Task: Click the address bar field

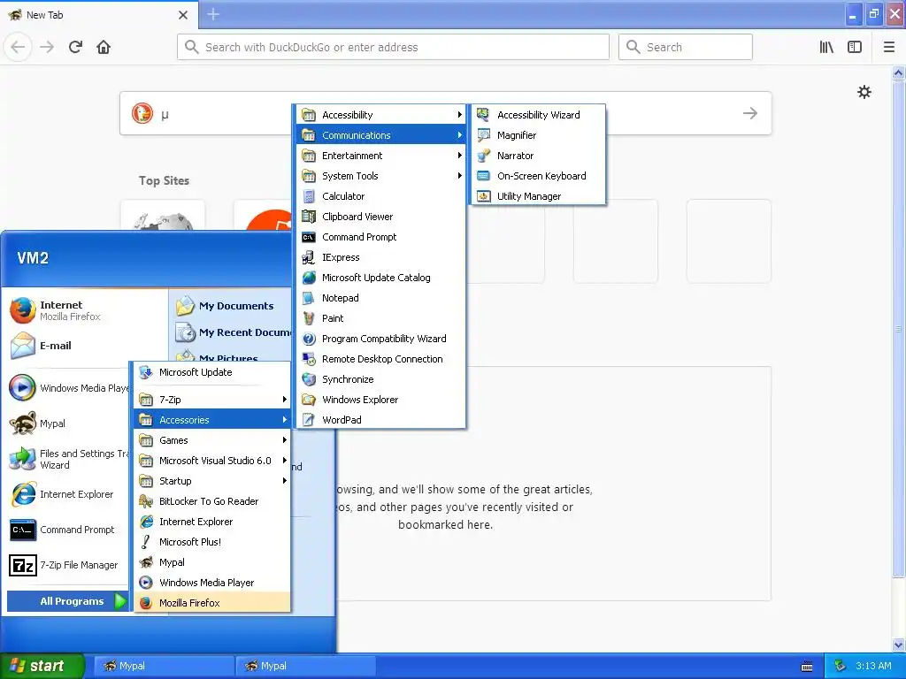Action: coord(393,47)
